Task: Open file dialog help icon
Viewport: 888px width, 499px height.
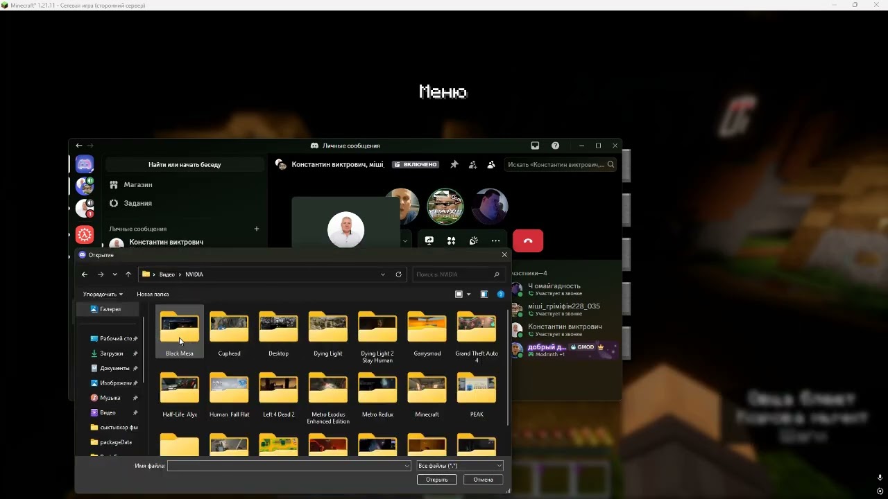Action: click(x=501, y=295)
